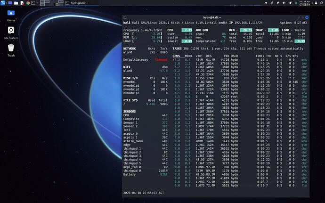Image resolution: width=325 pixels, height=203 pixels.
Task: Select the nvme0n1p3 disk row
Action: [x=146, y=93]
